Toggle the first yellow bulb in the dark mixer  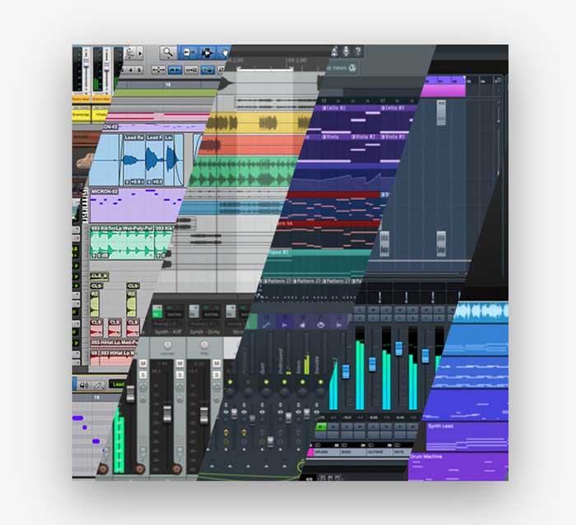pyautogui.click(x=226, y=433)
